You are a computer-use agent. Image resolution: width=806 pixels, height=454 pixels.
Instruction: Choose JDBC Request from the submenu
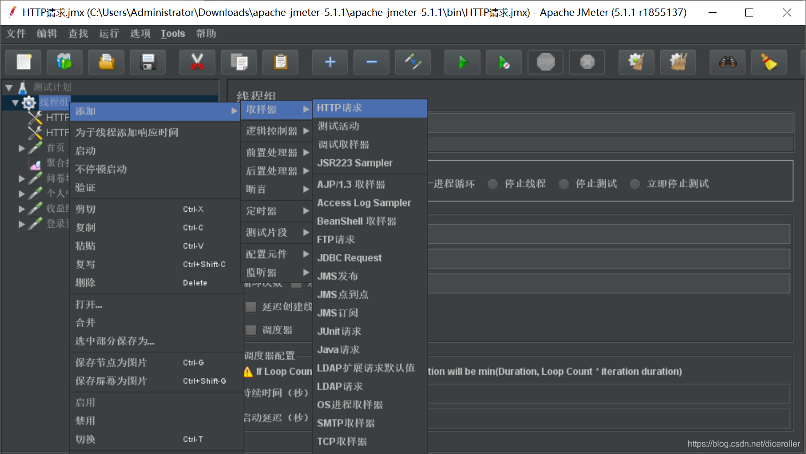tap(370, 258)
